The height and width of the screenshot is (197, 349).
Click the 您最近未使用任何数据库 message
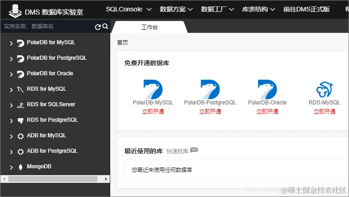(162, 170)
